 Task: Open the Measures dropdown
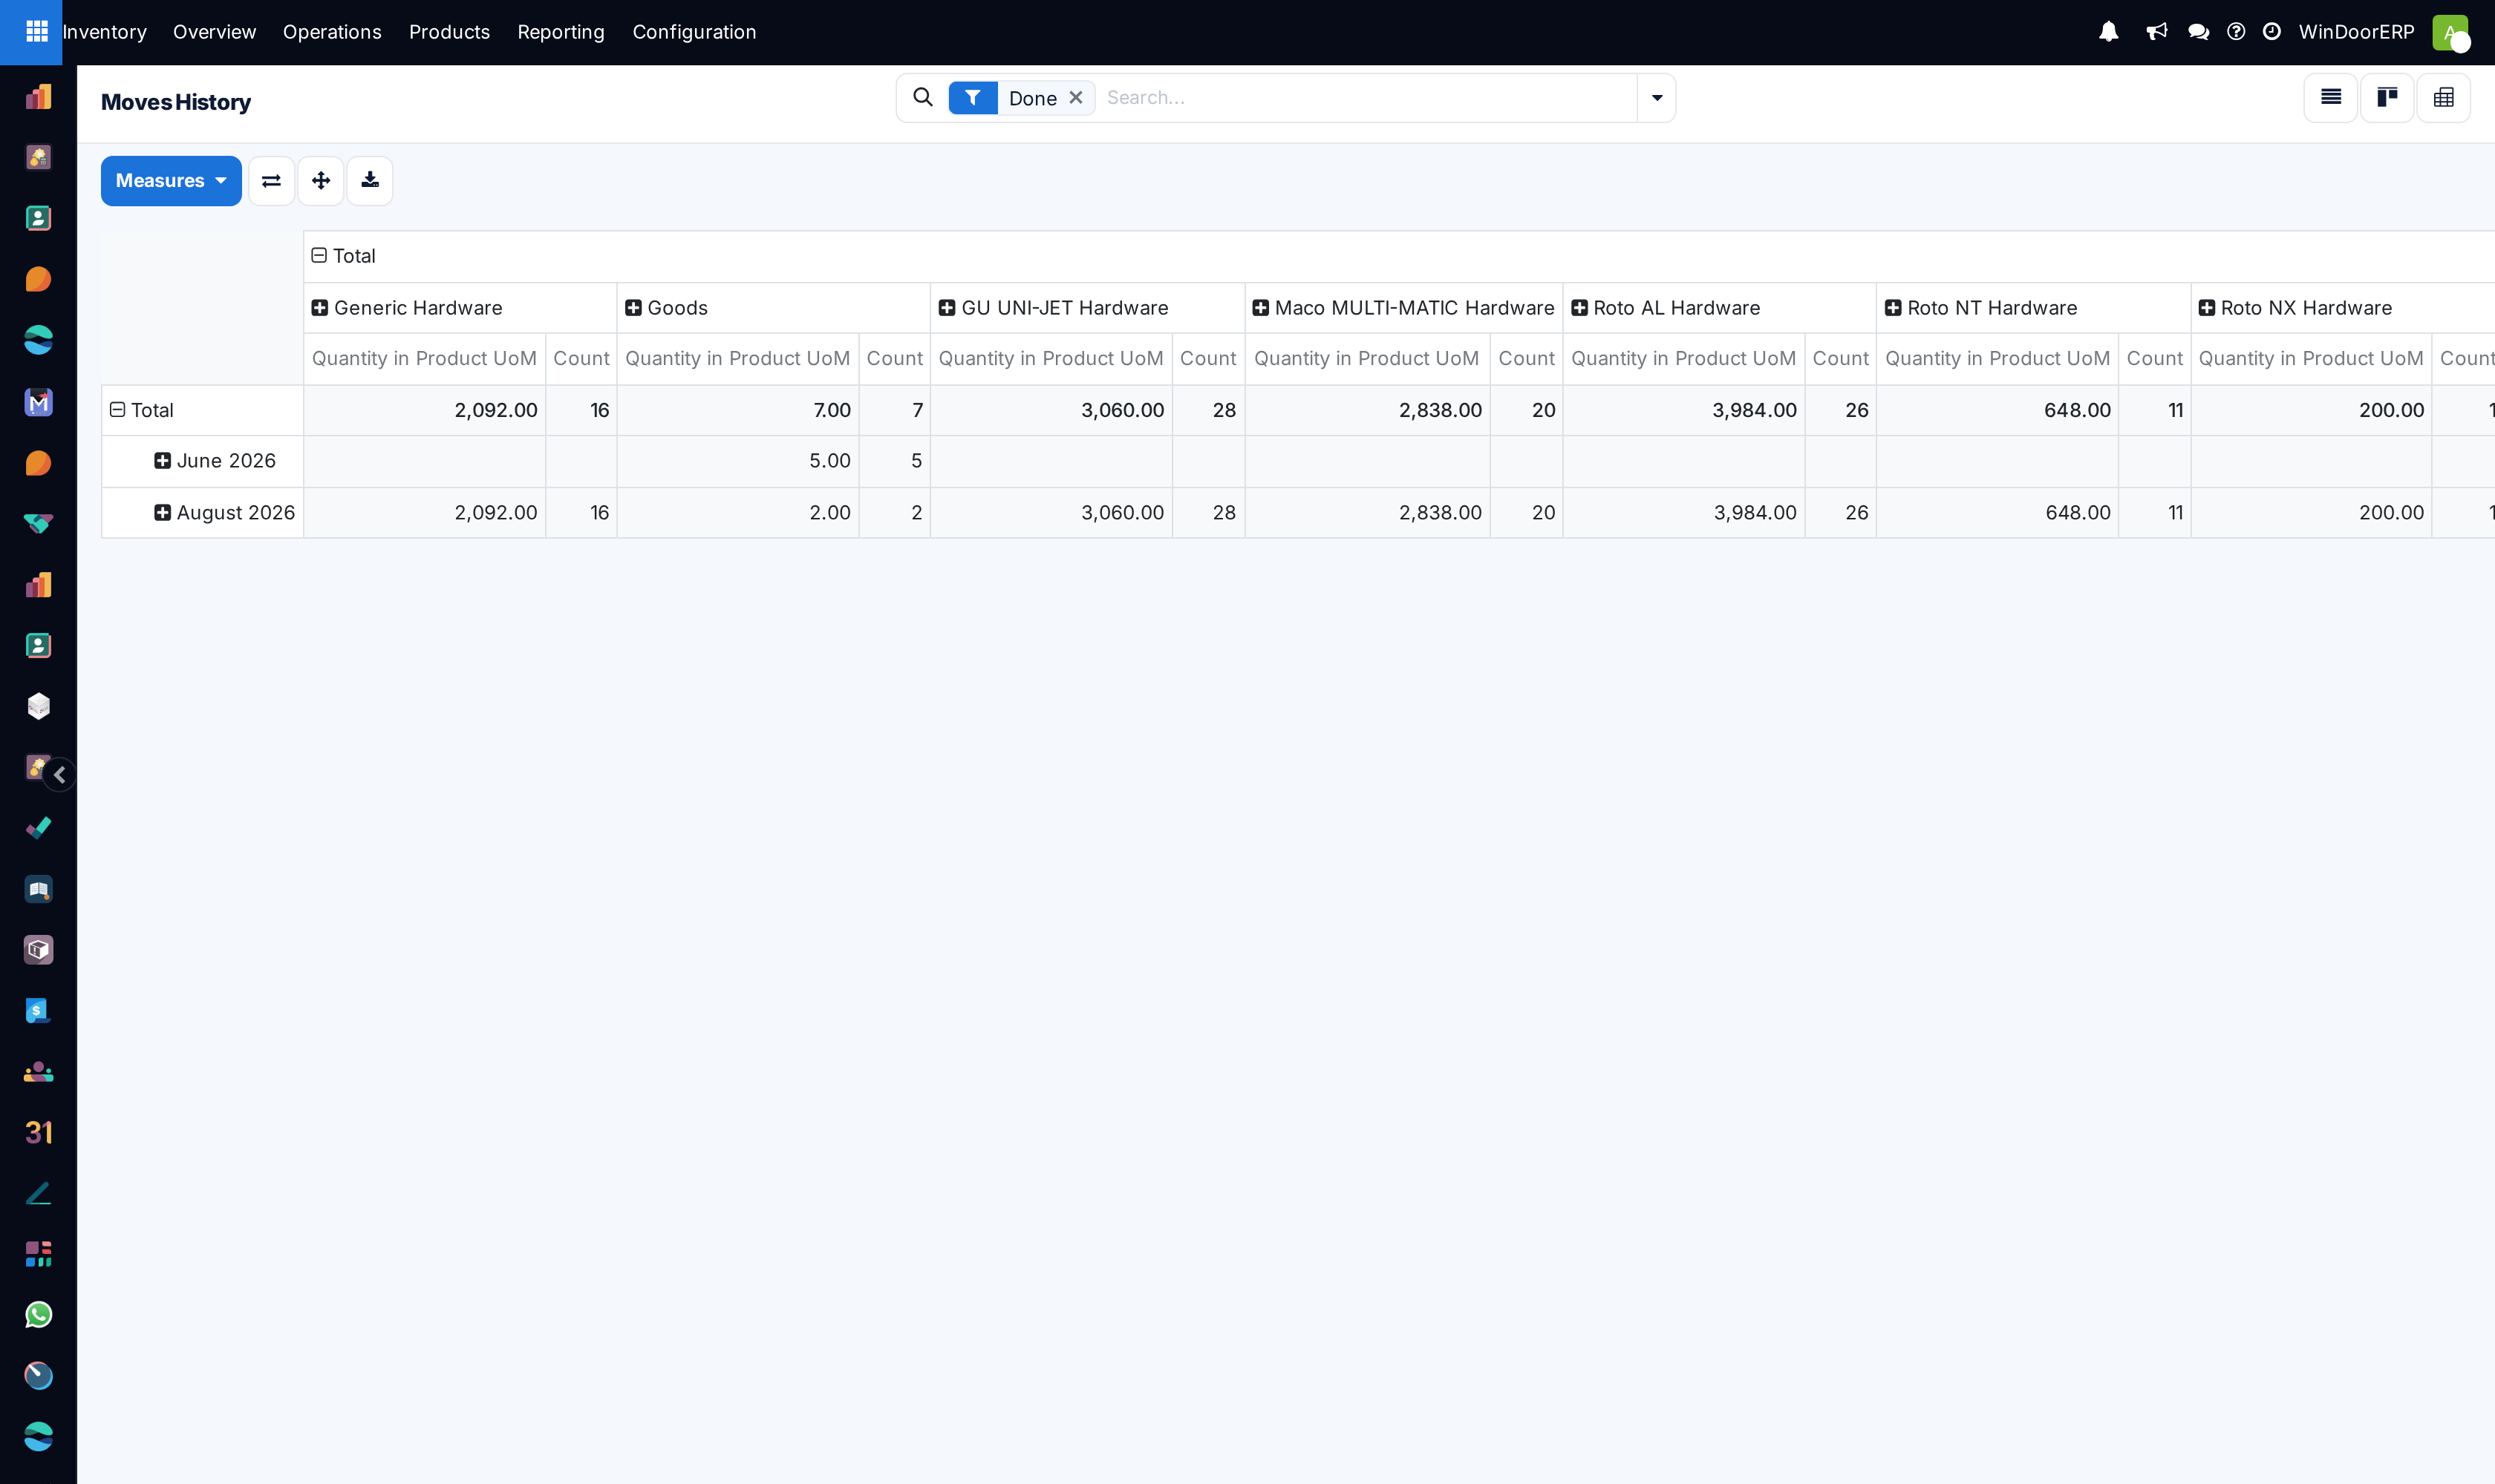[x=171, y=181]
